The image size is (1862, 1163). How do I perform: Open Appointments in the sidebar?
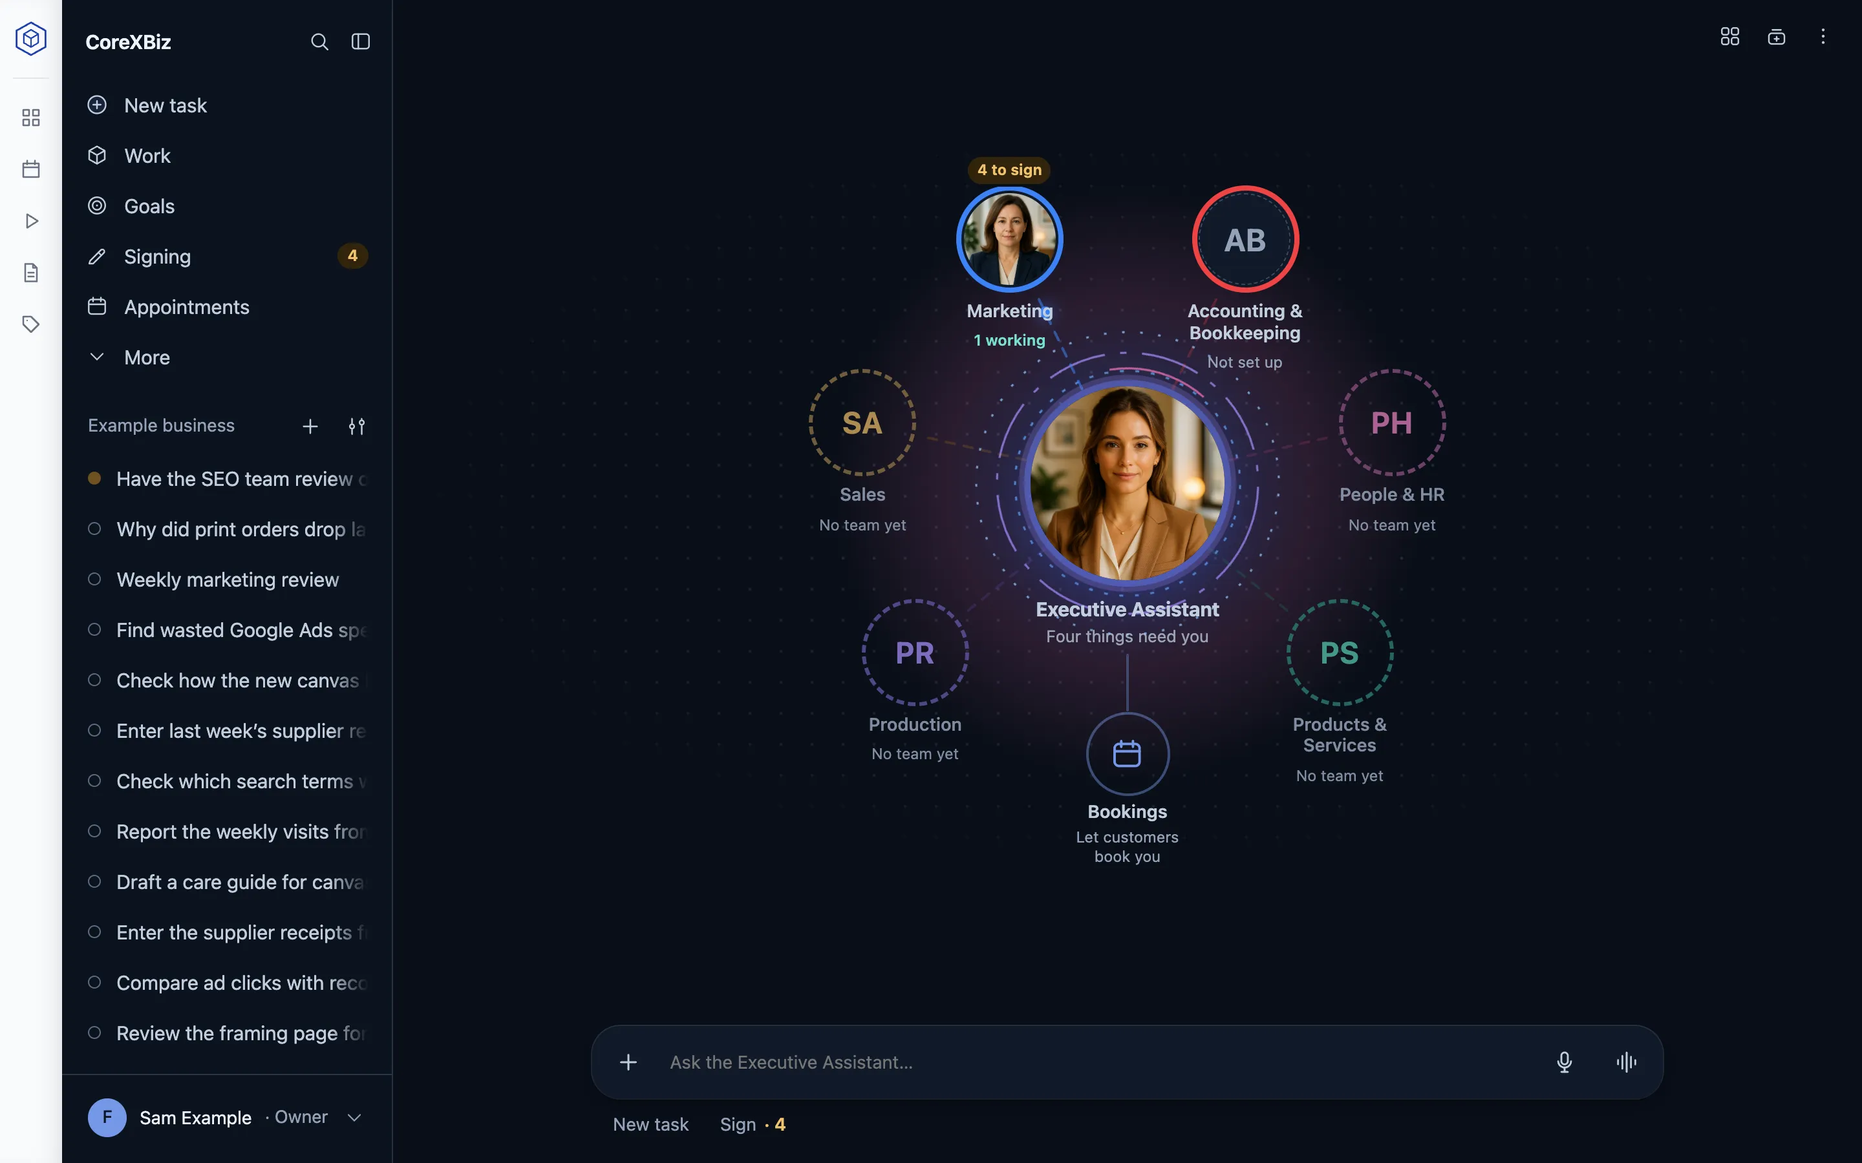point(227,307)
